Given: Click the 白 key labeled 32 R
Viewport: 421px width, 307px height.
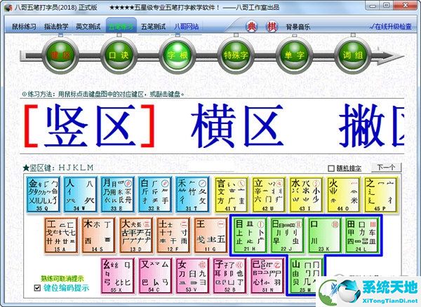Looking at the screenshot, I should tap(155, 194).
